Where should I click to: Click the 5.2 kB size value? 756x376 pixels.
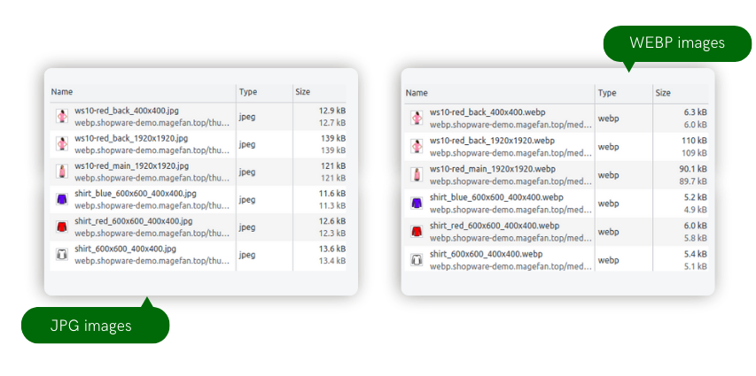[x=696, y=198]
